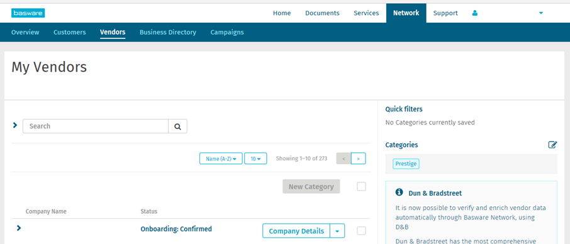Click the Dun & Bradstreet heading
570x244 pixels.
435,193
